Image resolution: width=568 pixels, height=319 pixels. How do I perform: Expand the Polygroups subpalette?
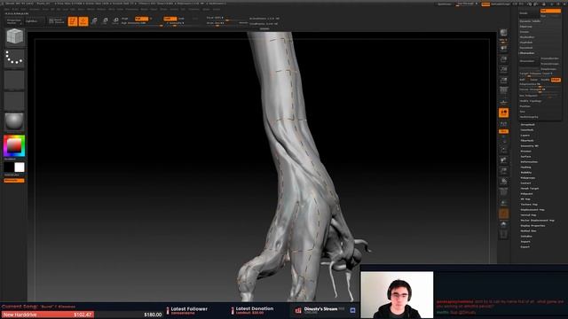(528, 177)
